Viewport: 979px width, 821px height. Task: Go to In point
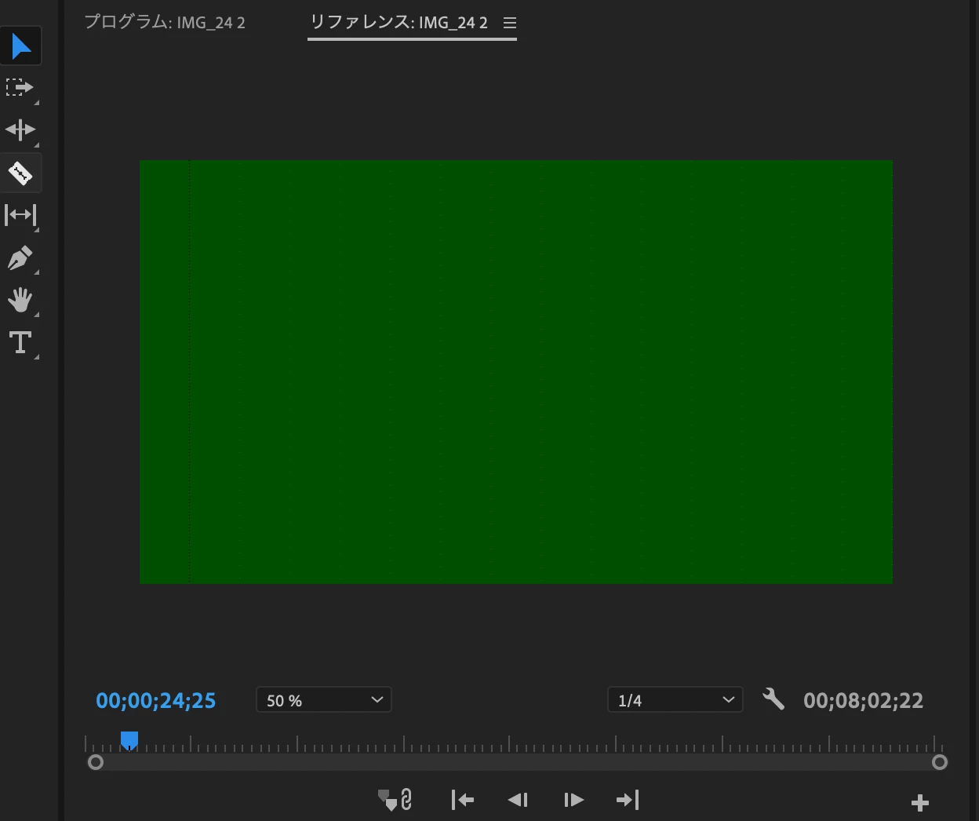463,800
